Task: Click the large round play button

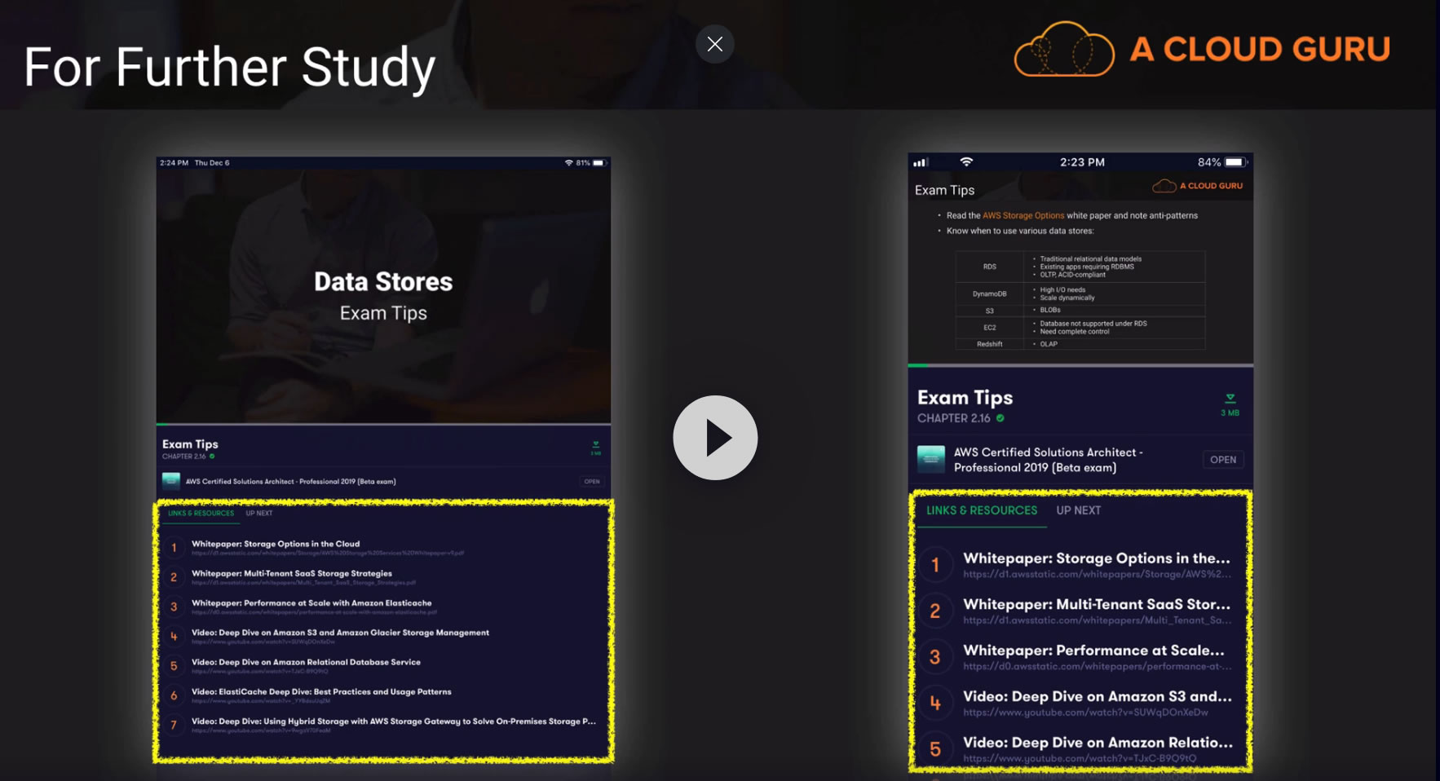Action: coord(715,438)
